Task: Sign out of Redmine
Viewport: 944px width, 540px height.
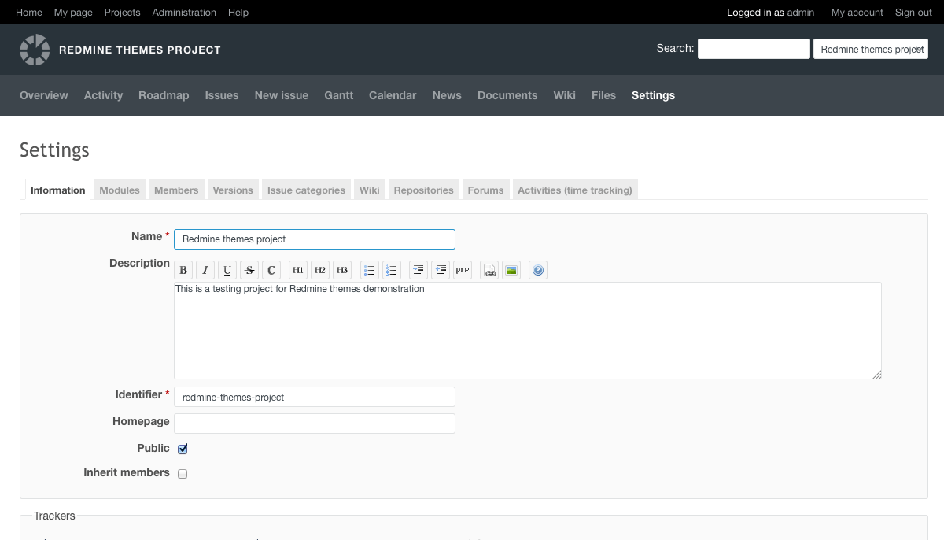Action: (913, 12)
